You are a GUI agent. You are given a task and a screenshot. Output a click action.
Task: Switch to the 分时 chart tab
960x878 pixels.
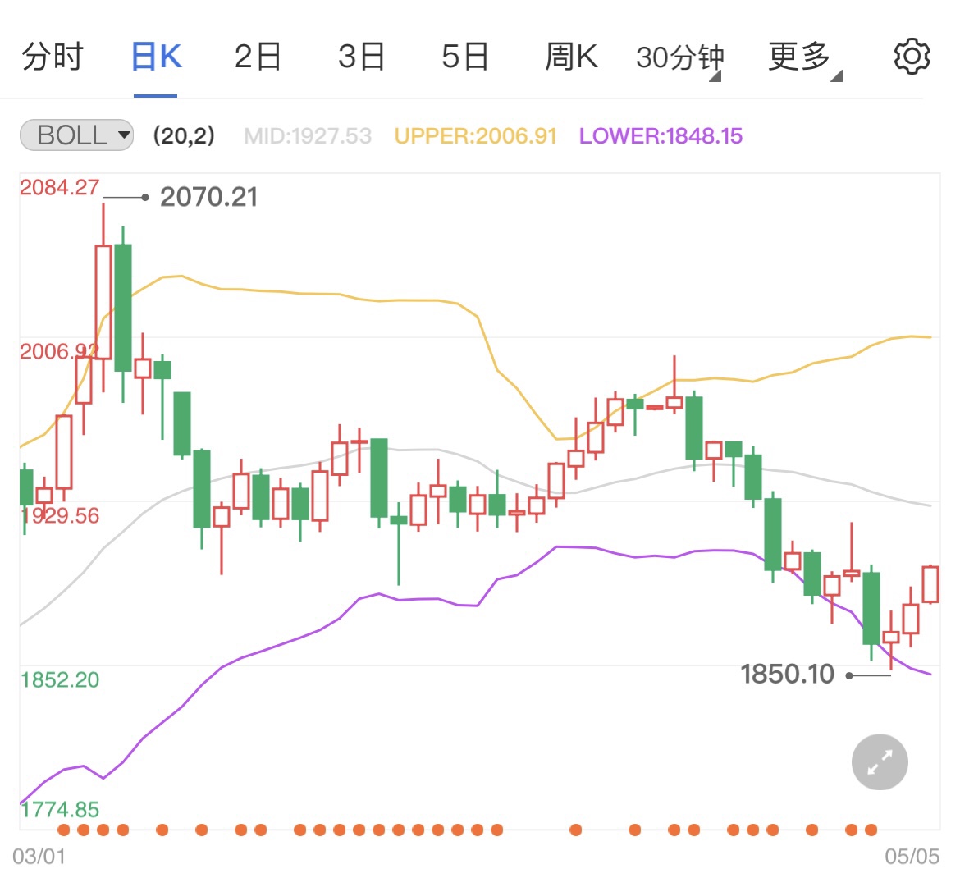(x=53, y=56)
